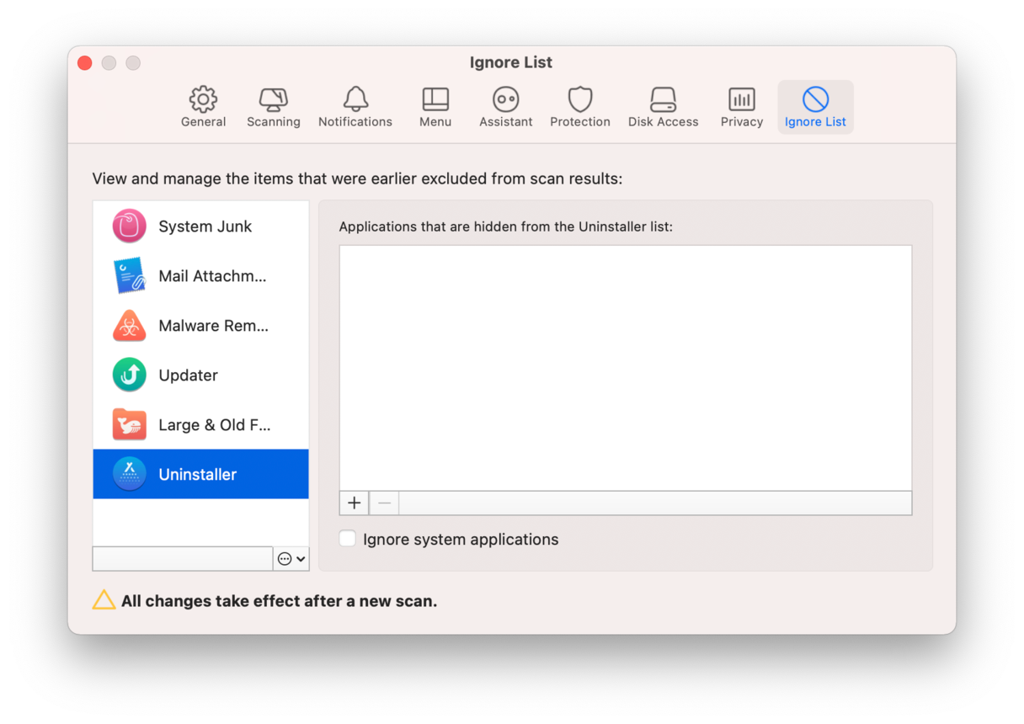Open the Disk Access drive icon

(x=663, y=99)
